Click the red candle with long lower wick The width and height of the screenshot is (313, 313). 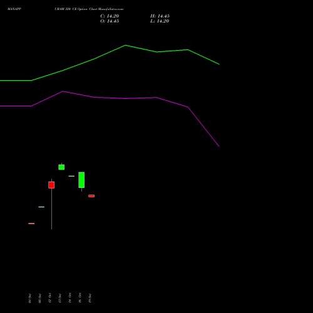(x=51, y=185)
